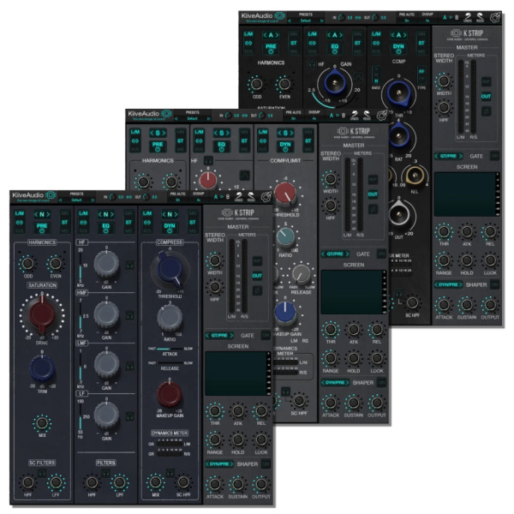
Task: Click HF headphone icon in back A-model window
Action: click(312, 64)
